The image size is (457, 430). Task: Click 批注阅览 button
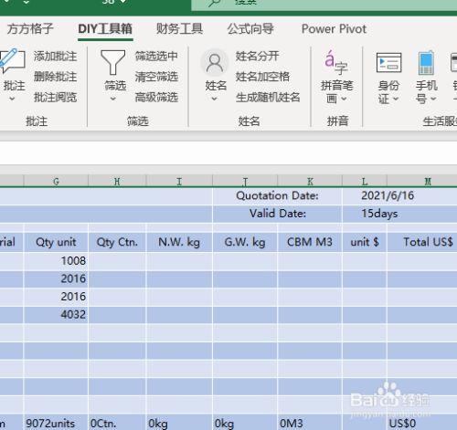55,98
